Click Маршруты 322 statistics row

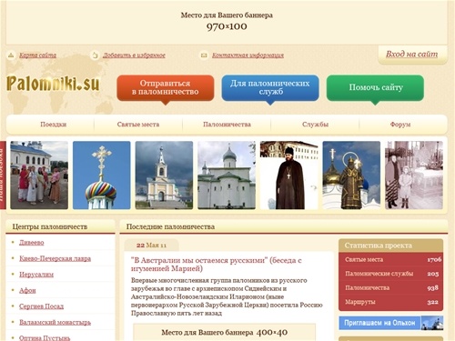click(x=390, y=302)
